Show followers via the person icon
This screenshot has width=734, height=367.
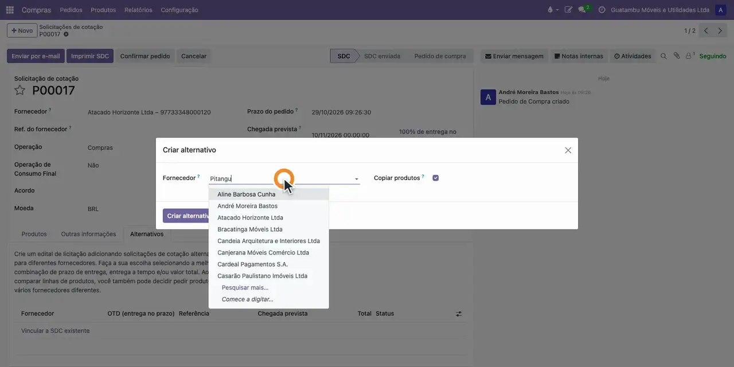[x=690, y=56]
